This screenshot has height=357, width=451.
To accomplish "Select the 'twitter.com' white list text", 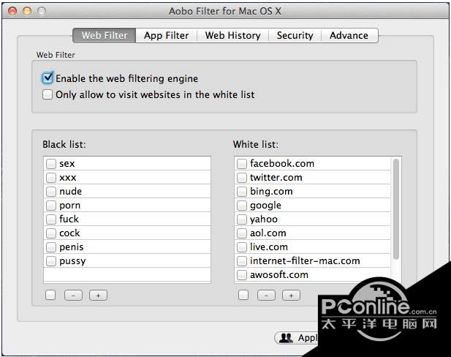I will point(276,177).
